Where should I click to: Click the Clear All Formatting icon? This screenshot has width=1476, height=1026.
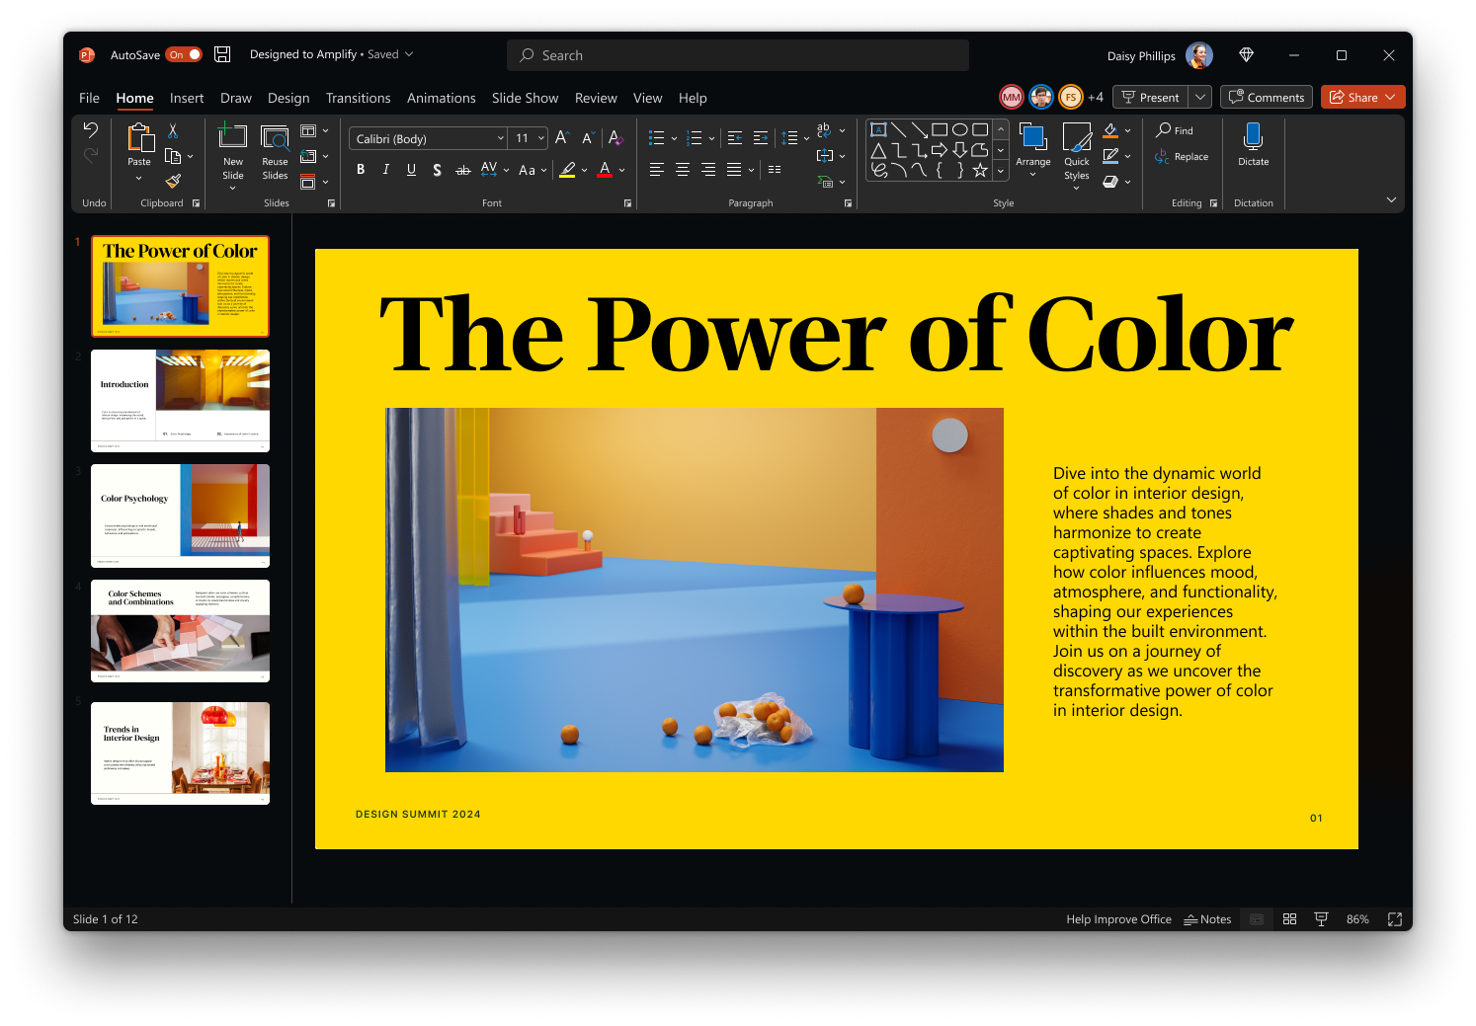click(615, 138)
